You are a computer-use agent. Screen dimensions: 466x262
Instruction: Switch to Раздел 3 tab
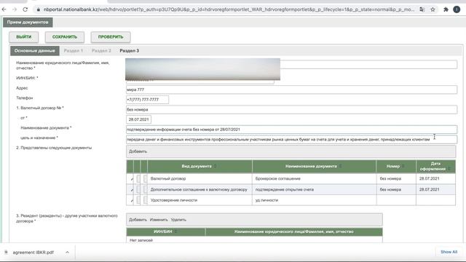(x=130, y=51)
